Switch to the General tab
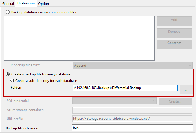This screenshot has width=196, height=133. [8, 4]
